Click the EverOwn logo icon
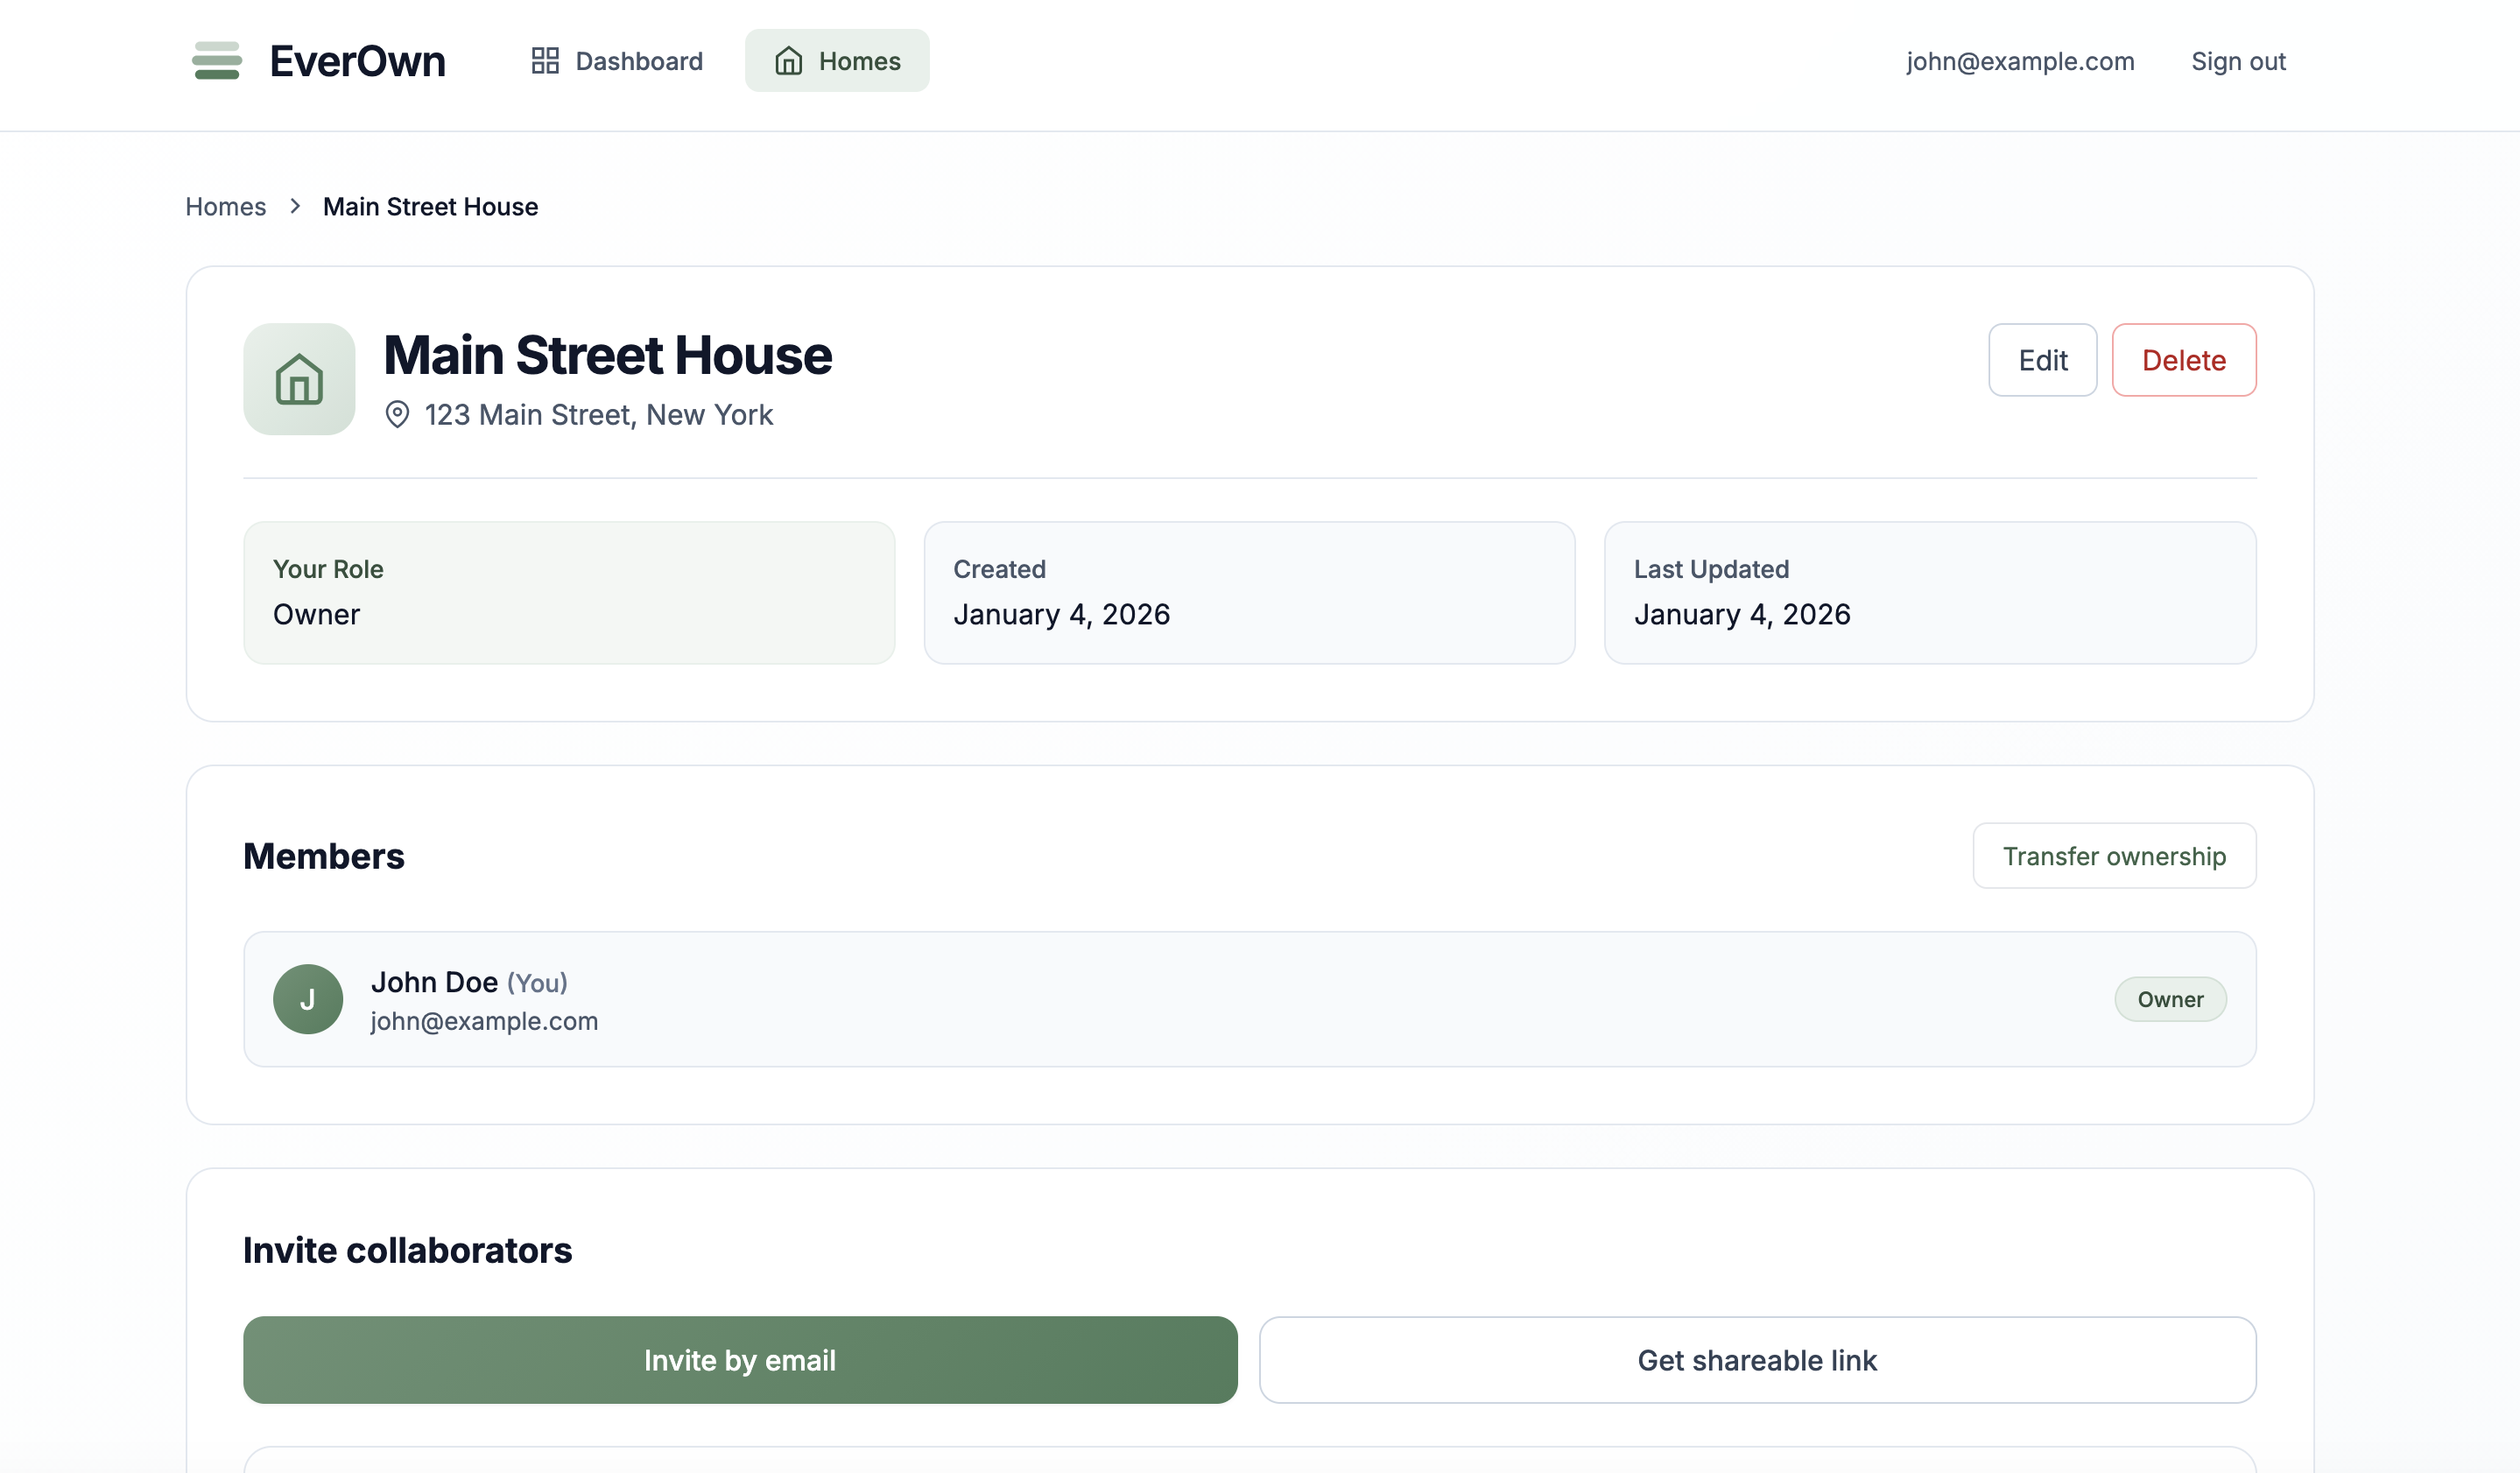Viewport: 2520px width, 1473px height. (x=217, y=60)
